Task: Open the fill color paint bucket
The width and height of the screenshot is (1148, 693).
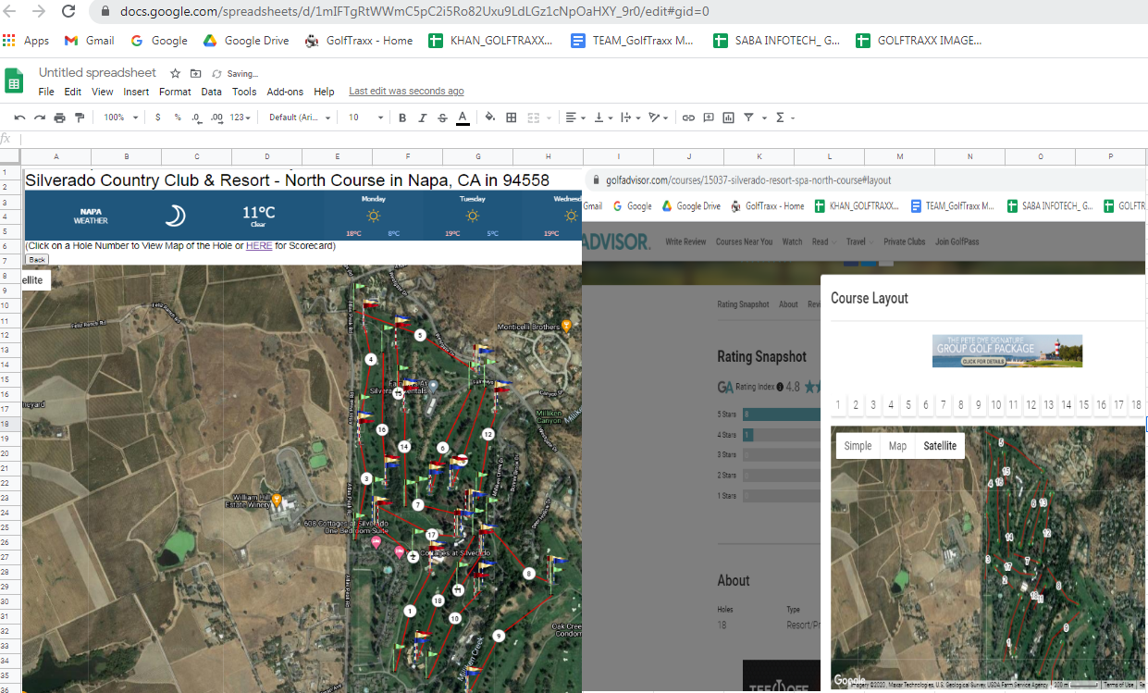Action: (490, 118)
